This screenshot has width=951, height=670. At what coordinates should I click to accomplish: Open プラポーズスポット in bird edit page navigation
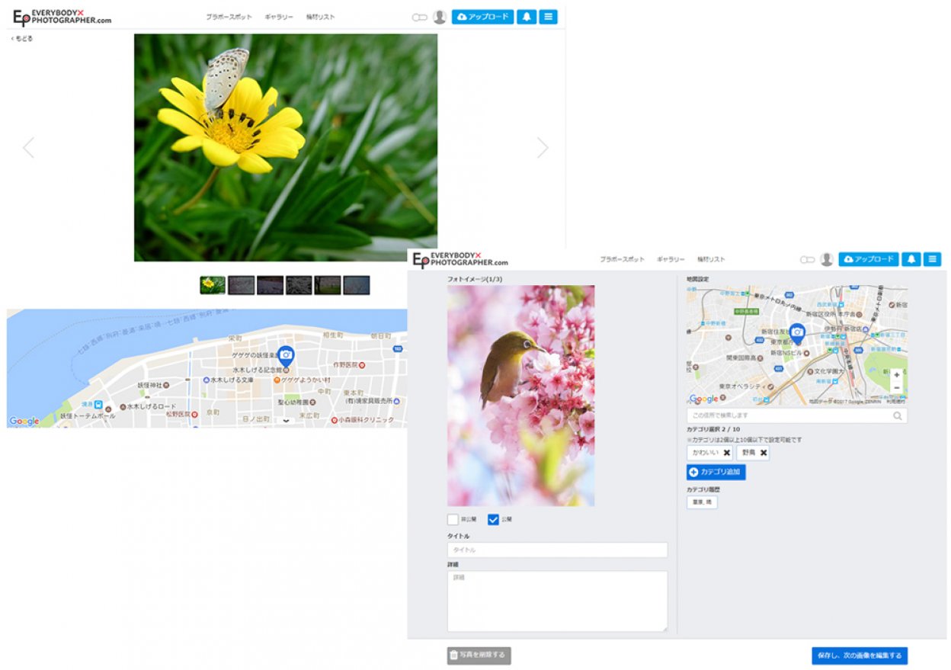coord(622,260)
